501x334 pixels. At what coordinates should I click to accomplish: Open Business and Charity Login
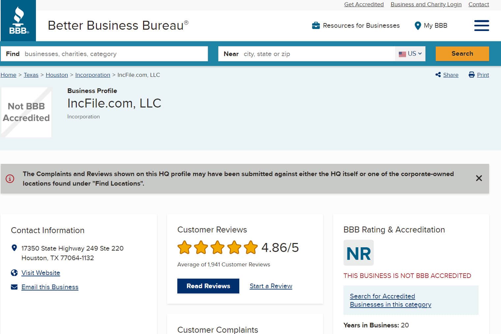pos(426,4)
